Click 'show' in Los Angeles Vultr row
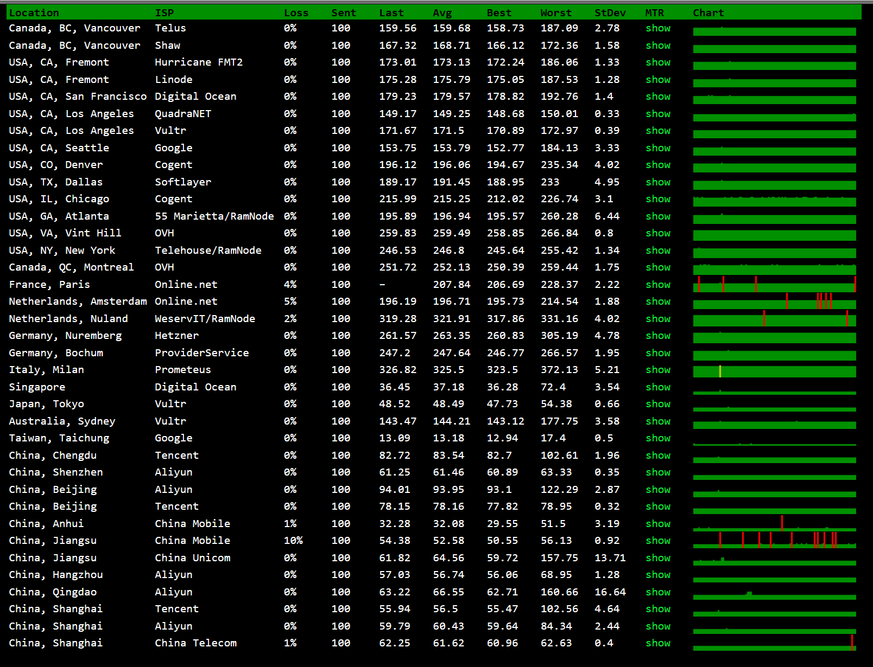The height and width of the screenshot is (667, 873). 658,131
